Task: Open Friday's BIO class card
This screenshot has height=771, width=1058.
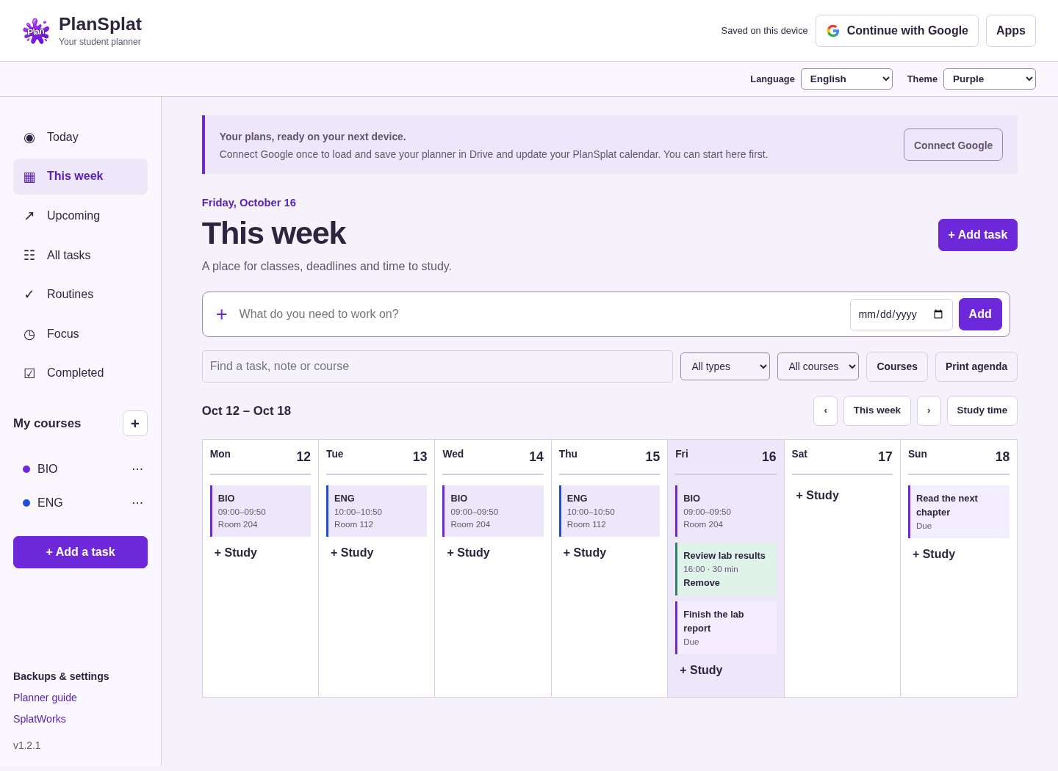Action: (726, 511)
